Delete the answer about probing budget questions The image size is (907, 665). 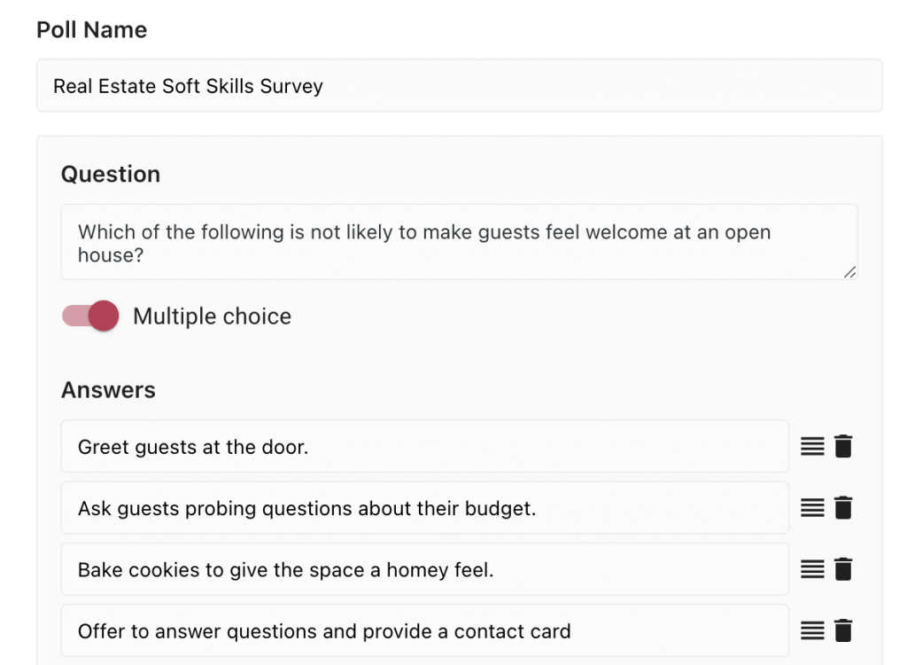tap(842, 507)
